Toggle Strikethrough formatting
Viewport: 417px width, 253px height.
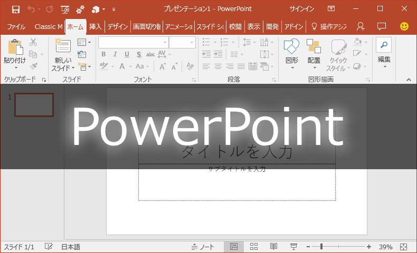coord(150,54)
